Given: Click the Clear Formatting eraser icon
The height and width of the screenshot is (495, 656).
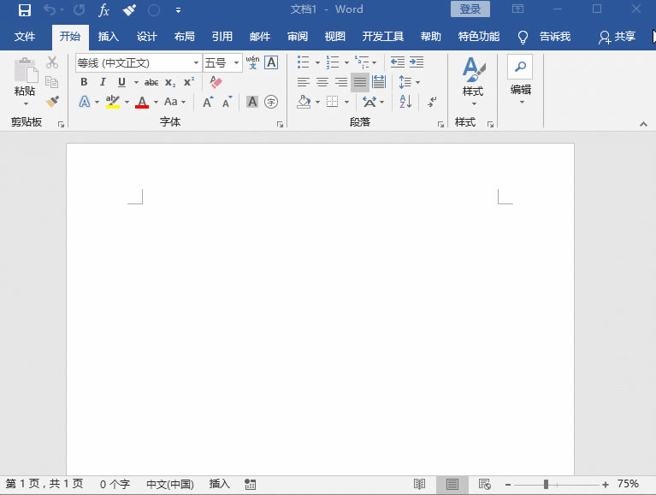Looking at the screenshot, I should tap(215, 82).
